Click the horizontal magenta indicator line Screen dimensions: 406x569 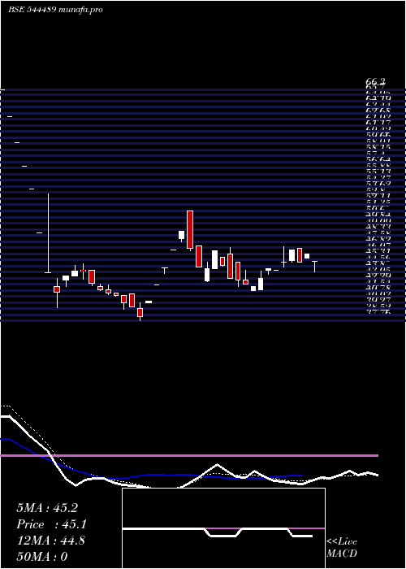pyautogui.click(x=189, y=455)
